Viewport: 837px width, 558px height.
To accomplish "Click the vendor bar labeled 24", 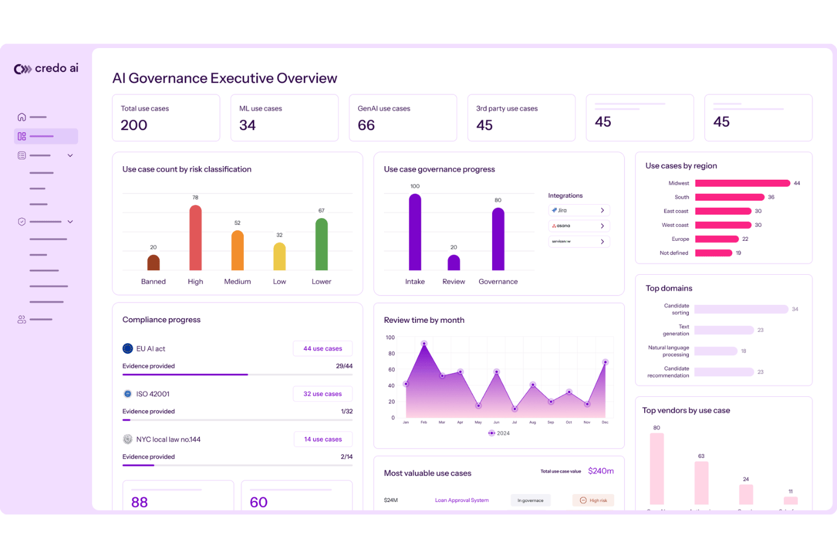I will (x=746, y=495).
